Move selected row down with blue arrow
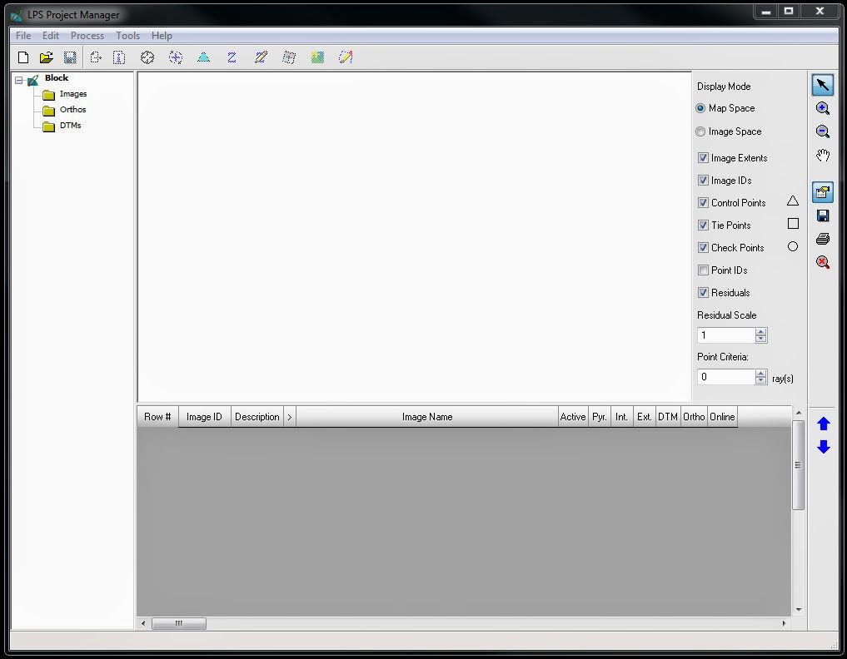847x659 pixels. [x=823, y=447]
